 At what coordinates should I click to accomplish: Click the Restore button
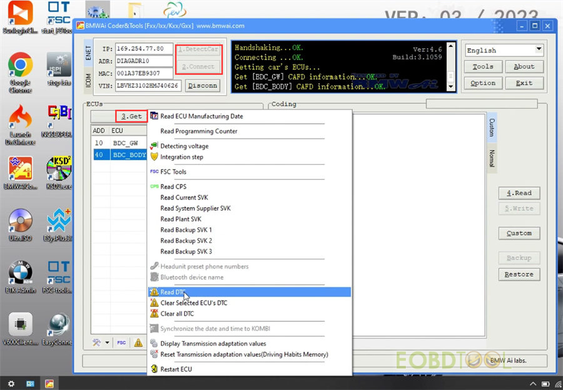coord(519,274)
